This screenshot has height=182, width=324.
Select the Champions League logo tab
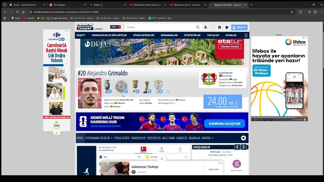click(162, 149)
